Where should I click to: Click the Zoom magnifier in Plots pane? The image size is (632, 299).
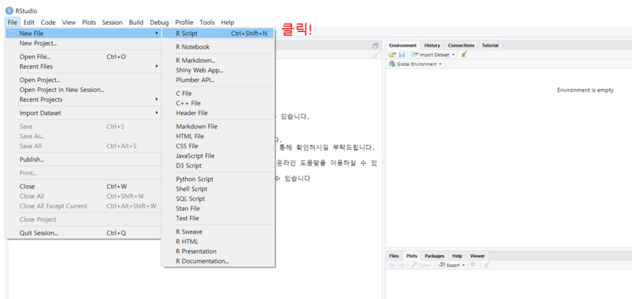tap(421, 265)
